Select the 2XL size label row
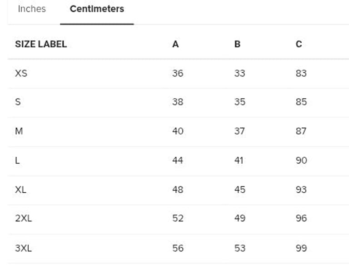This screenshot has height=280, width=349. point(23,218)
